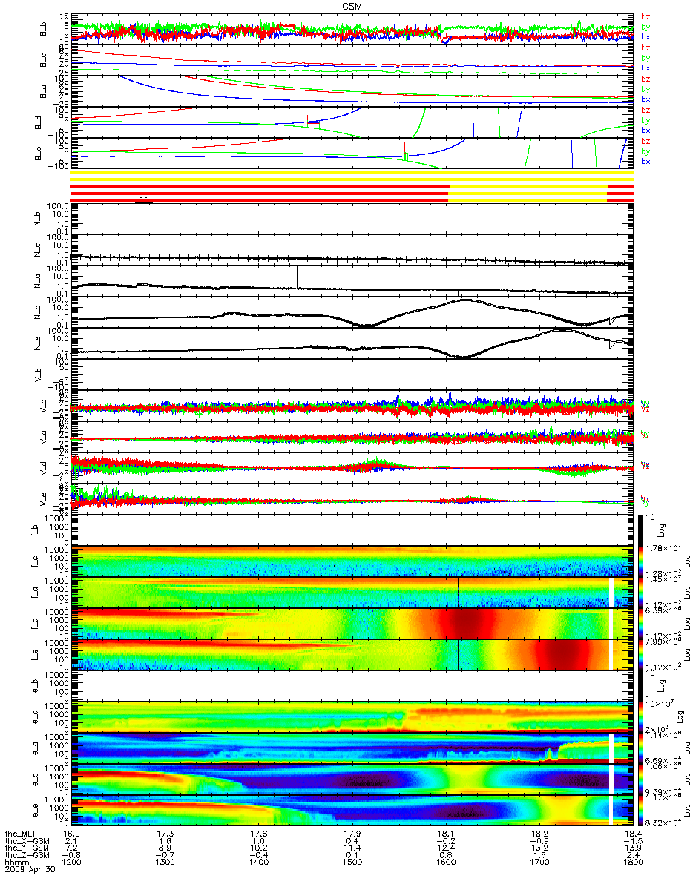Viewport: 690px width, 890px height.
Task: Click the thc_Z-GSM row label
Action: [x=27, y=856]
